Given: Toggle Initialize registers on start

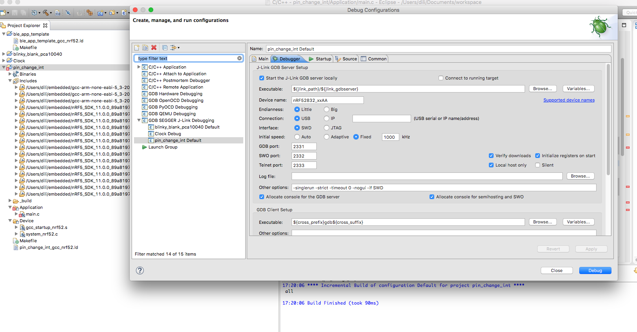Looking at the screenshot, I should pos(538,156).
